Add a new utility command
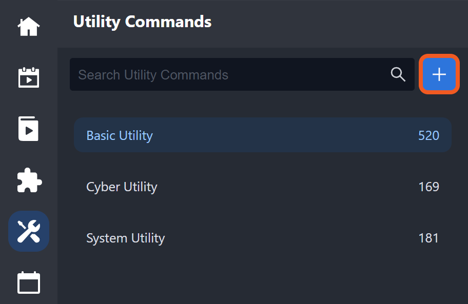 coord(439,74)
